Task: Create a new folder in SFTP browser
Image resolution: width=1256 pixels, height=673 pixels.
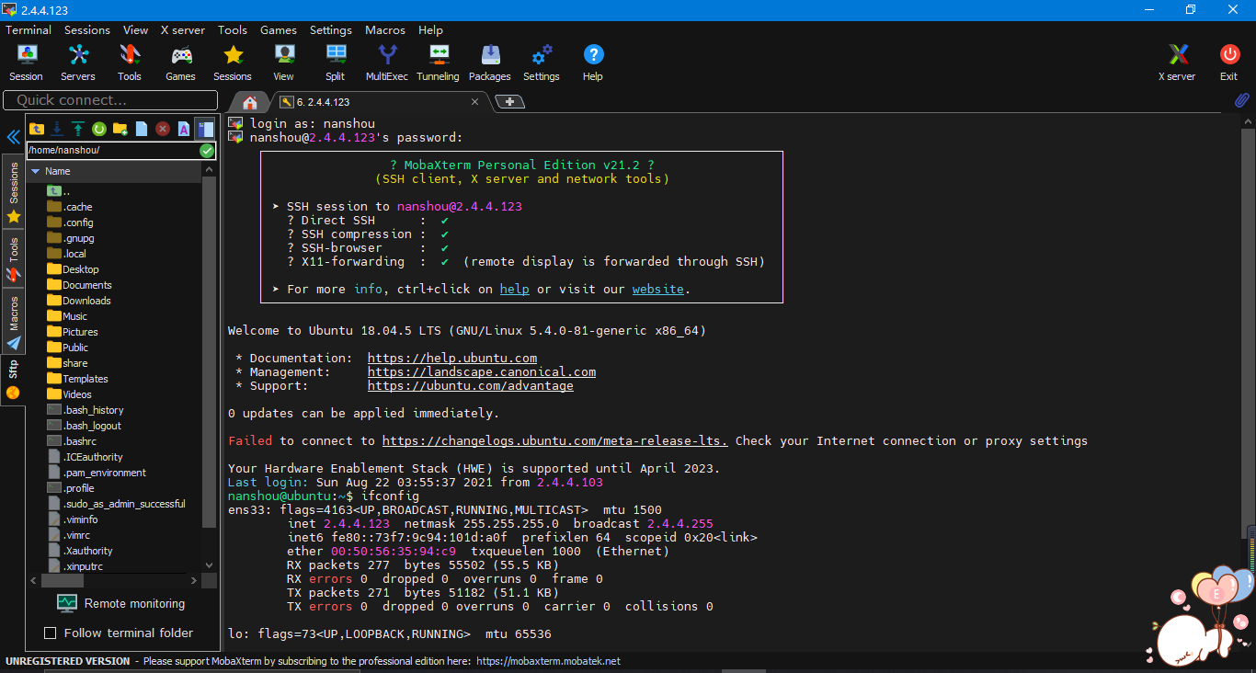Action: [x=120, y=129]
